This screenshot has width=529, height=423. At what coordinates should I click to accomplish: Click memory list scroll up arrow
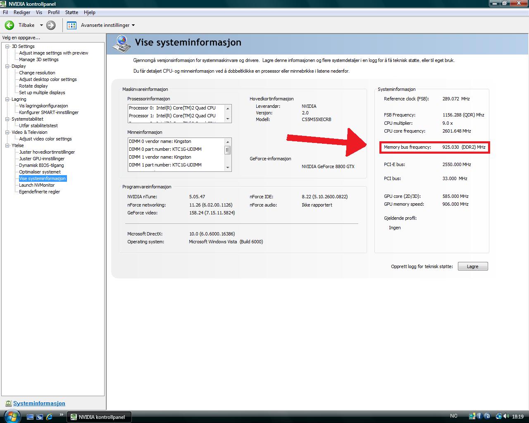(x=228, y=141)
